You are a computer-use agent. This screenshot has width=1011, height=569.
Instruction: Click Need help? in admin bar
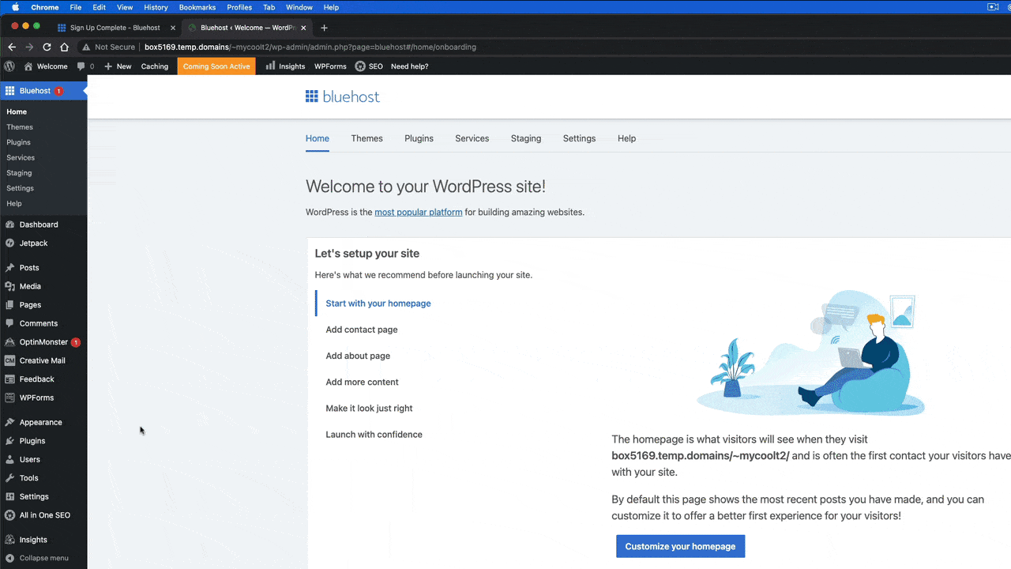coord(410,66)
